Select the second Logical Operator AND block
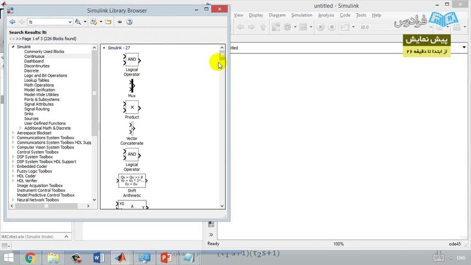Screen dimensions: 471x265 (x=132, y=155)
